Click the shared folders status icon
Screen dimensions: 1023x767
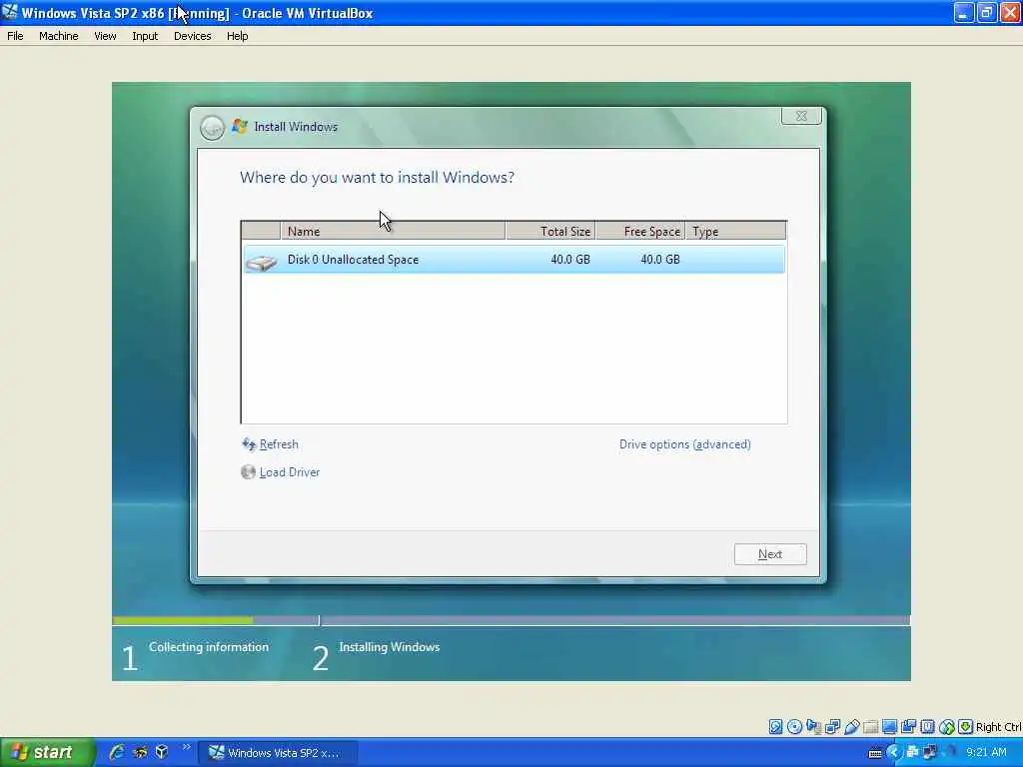tap(870, 727)
